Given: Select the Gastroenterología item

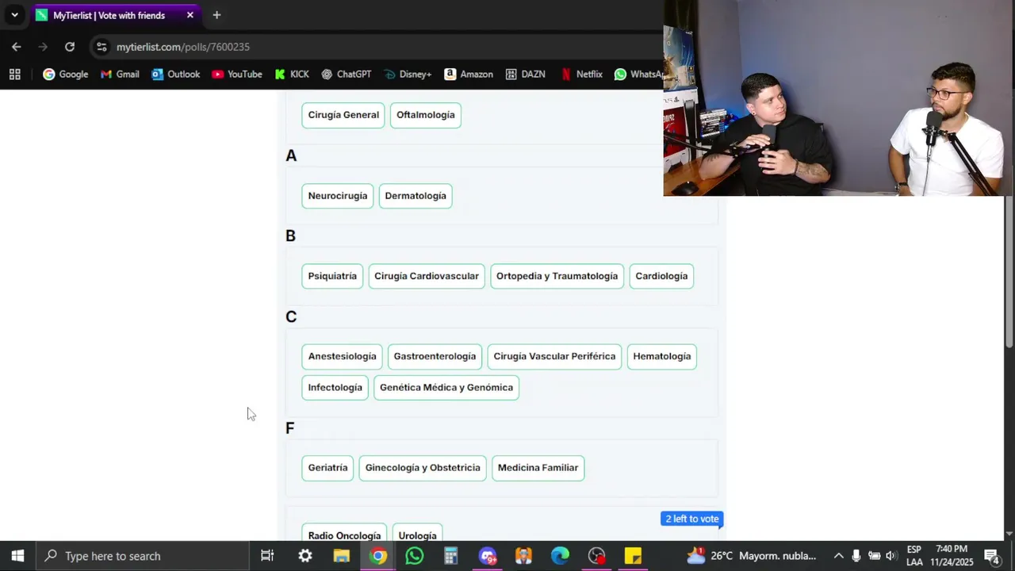Looking at the screenshot, I should pos(435,356).
